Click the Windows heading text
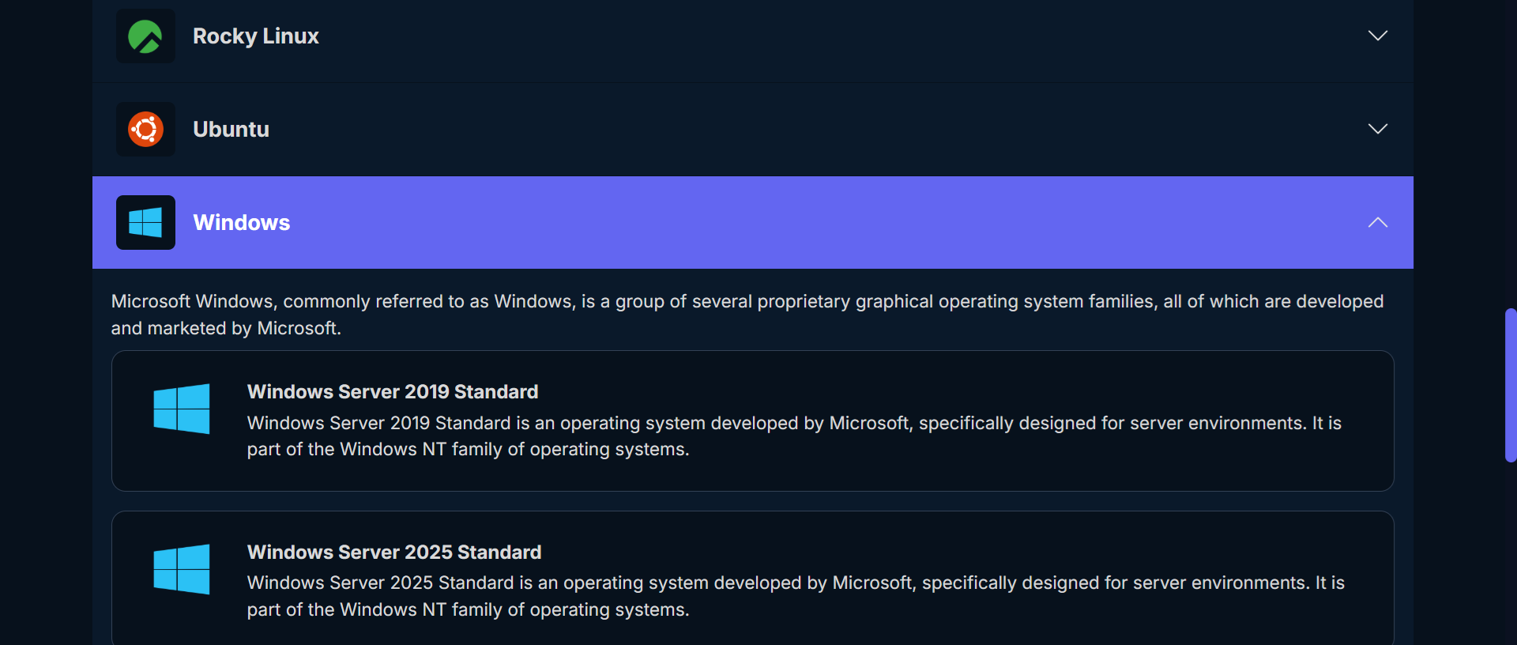The height and width of the screenshot is (645, 1517). pos(241,222)
